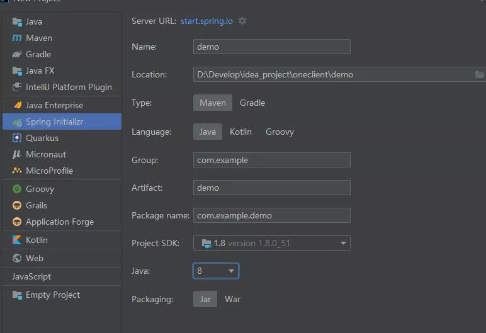Click the Java FX folder icon
Screen dimensions: 486x333
pyautogui.click(x=17, y=71)
